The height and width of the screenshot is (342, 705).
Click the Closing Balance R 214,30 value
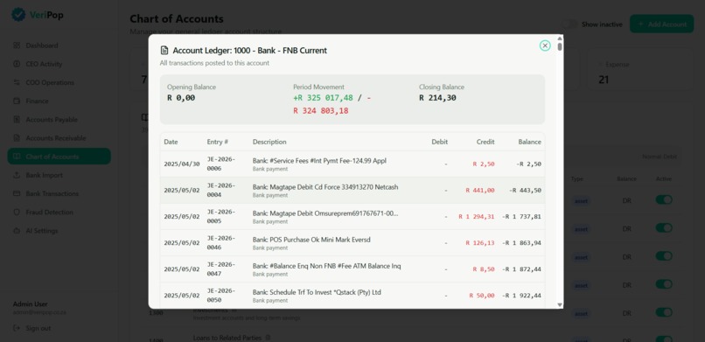point(437,97)
